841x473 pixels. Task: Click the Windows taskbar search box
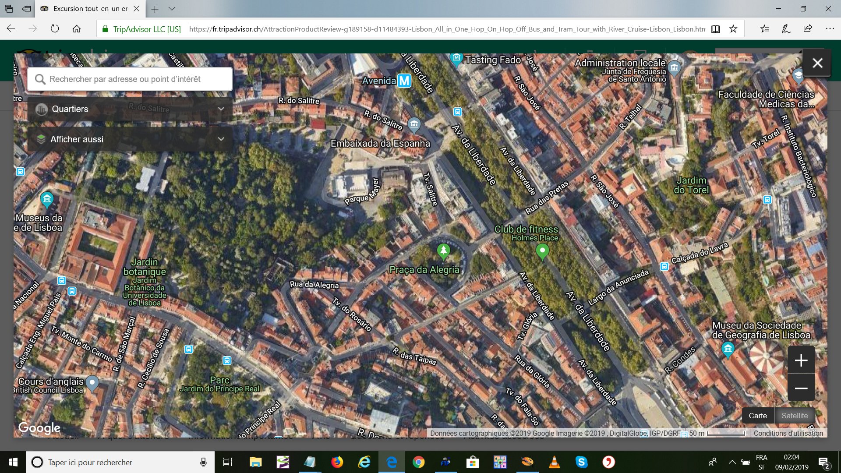point(120,462)
